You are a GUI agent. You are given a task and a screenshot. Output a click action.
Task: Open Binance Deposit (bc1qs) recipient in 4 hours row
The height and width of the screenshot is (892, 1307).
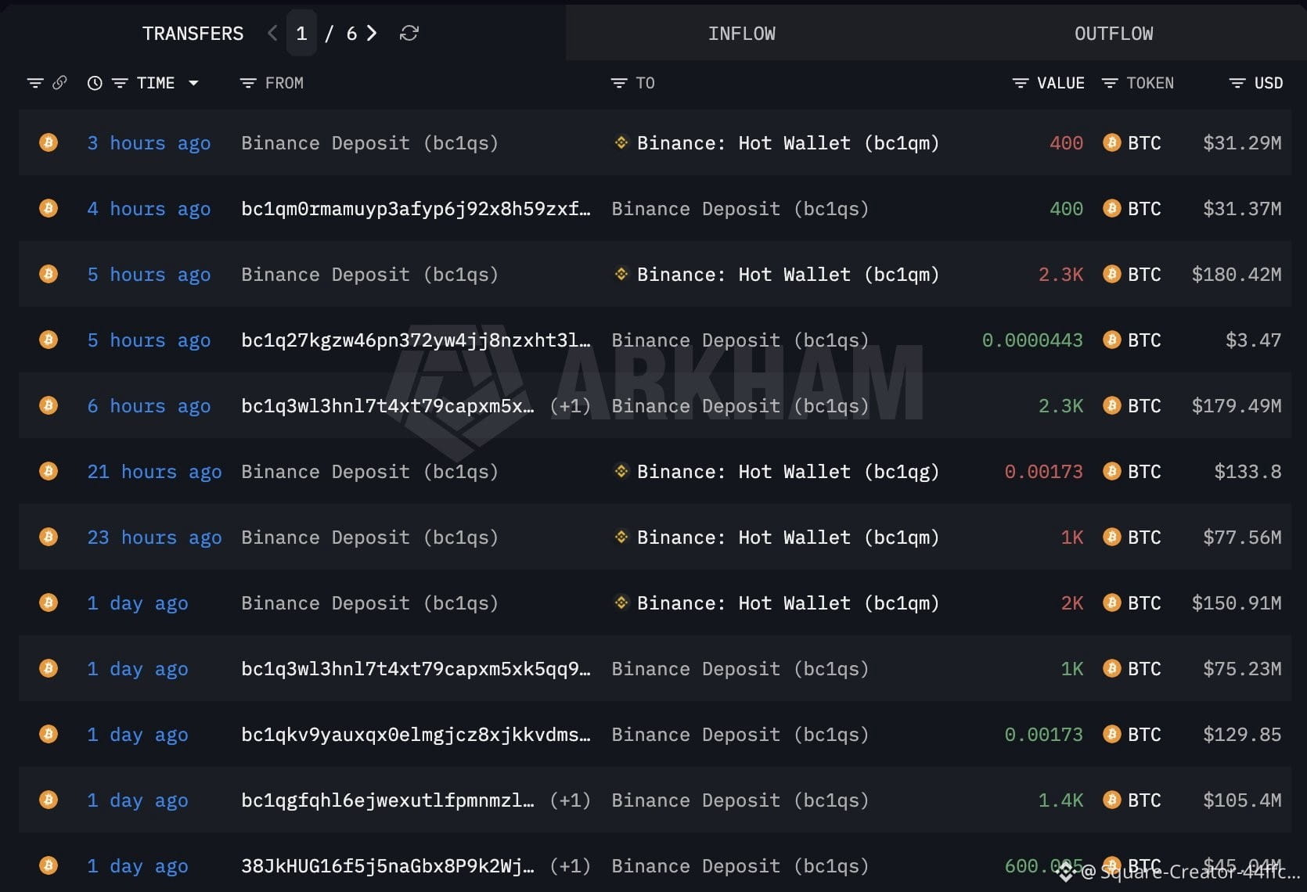(x=740, y=209)
